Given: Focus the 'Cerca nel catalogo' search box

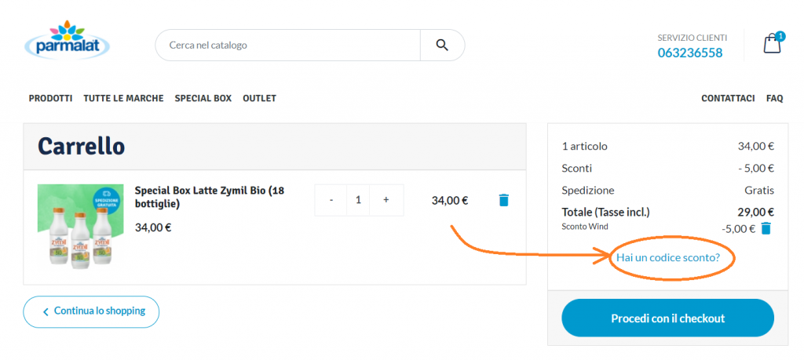Looking at the screenshot, I should [x=288, y=45].
